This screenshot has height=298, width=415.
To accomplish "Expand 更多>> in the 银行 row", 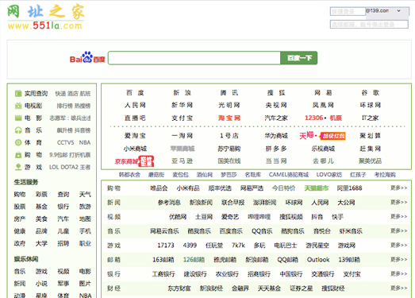I will click(x=398, y=274).
